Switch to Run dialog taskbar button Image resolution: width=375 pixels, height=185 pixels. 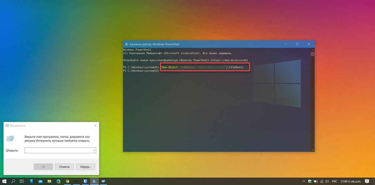point(103,181)
